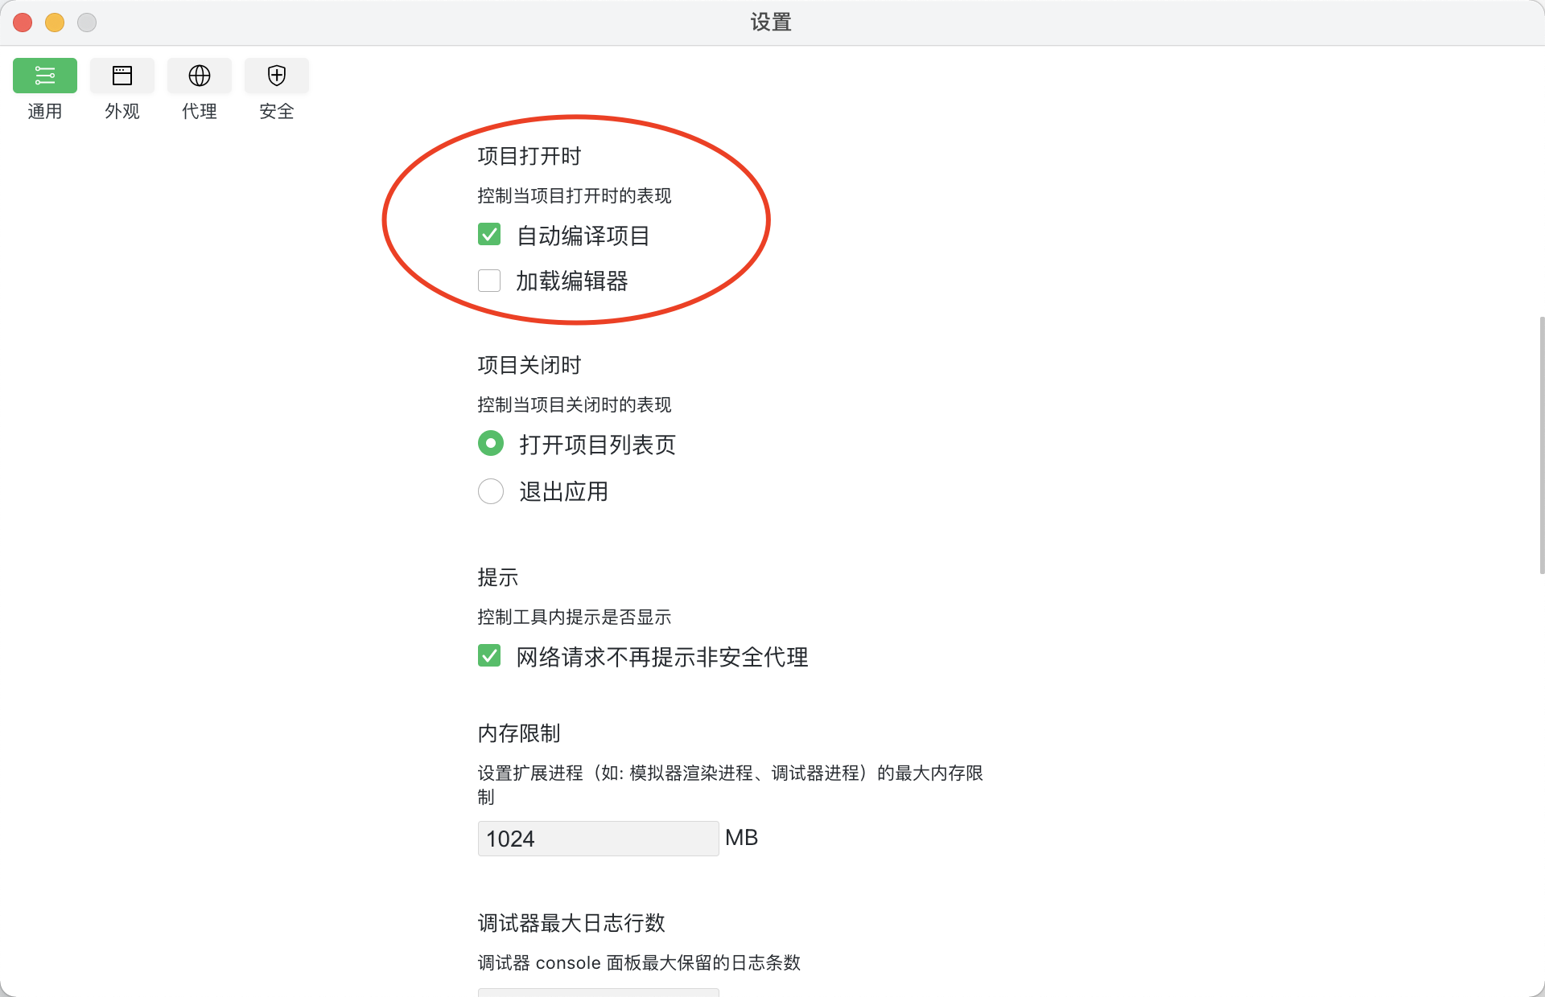This screenshot has height=997, width=1545.
Task: Click the 安全 tab label text
Action: pyautogui.click(x=277, y=111)
